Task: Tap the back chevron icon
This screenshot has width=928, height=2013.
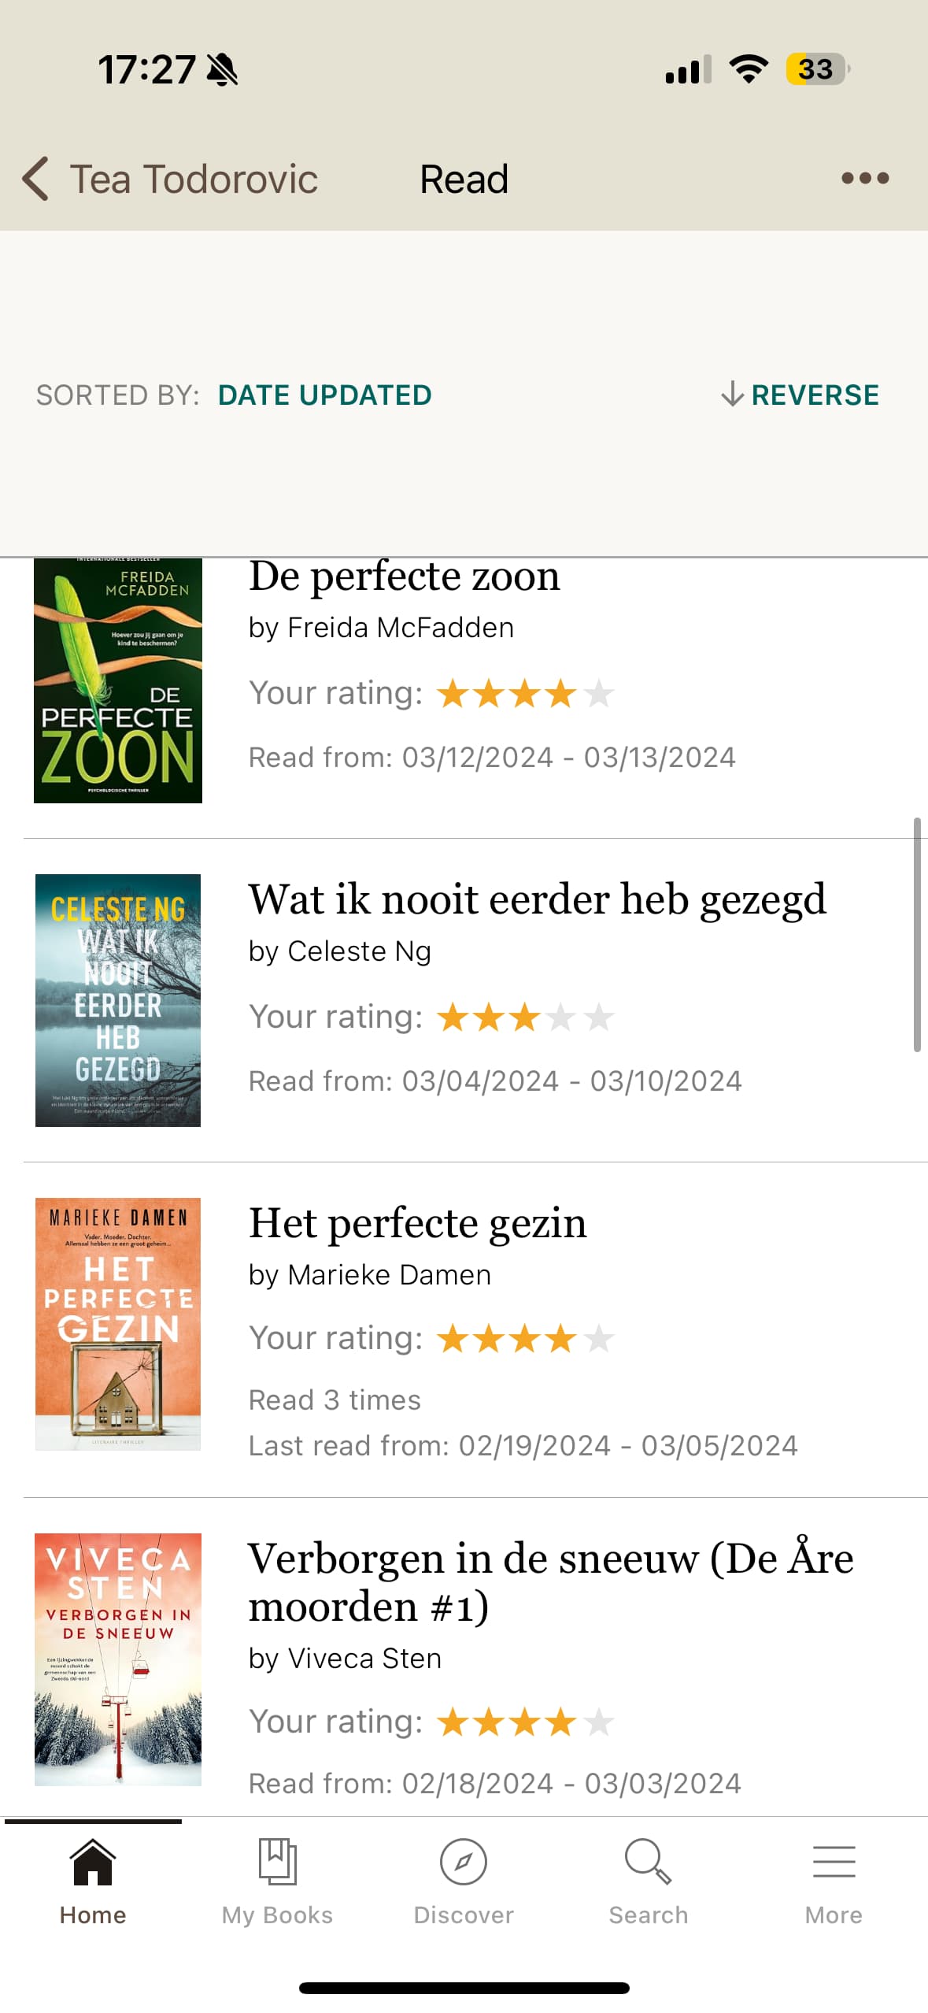Action: point(35,179)
